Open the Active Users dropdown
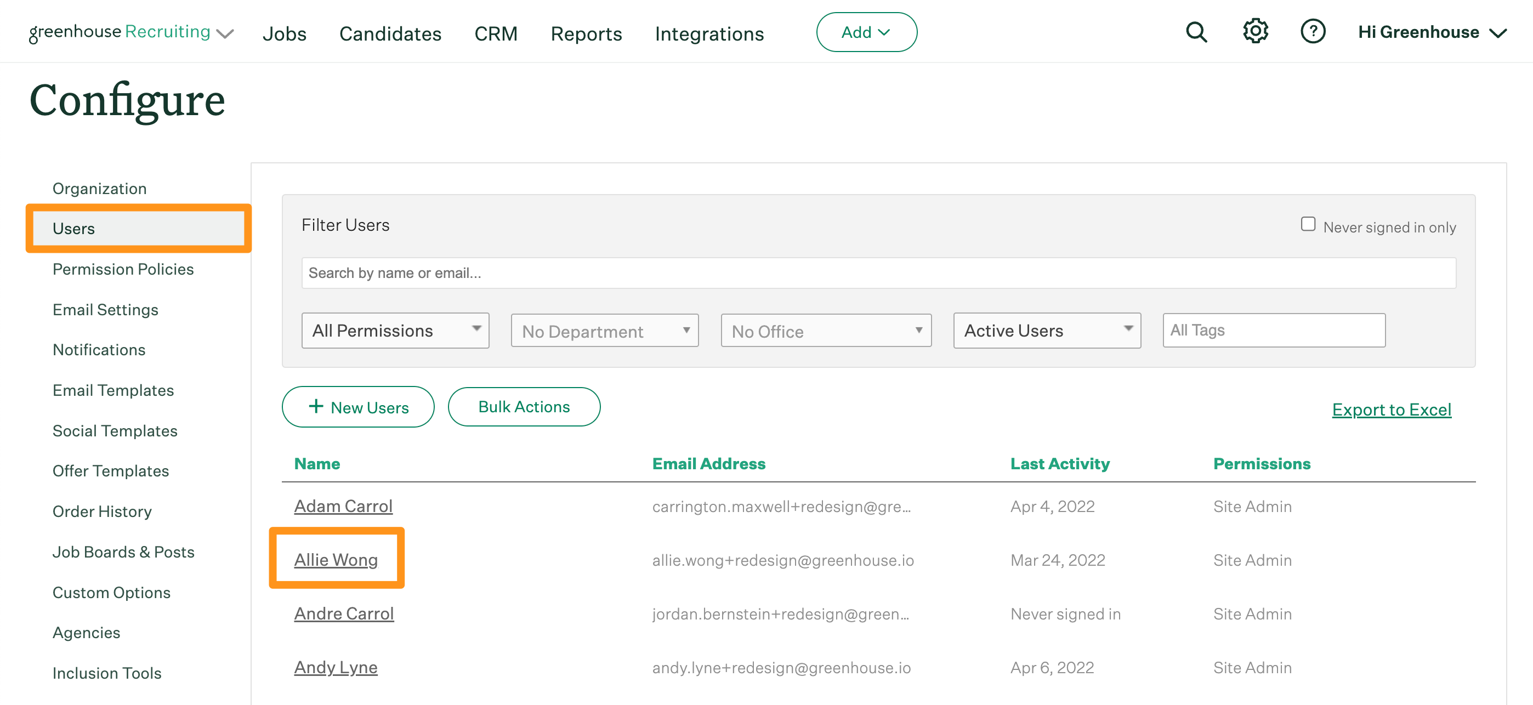 tap(1047, 330)
